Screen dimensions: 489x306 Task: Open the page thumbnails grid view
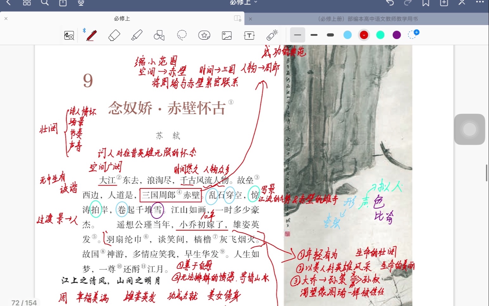pos(27,3)
